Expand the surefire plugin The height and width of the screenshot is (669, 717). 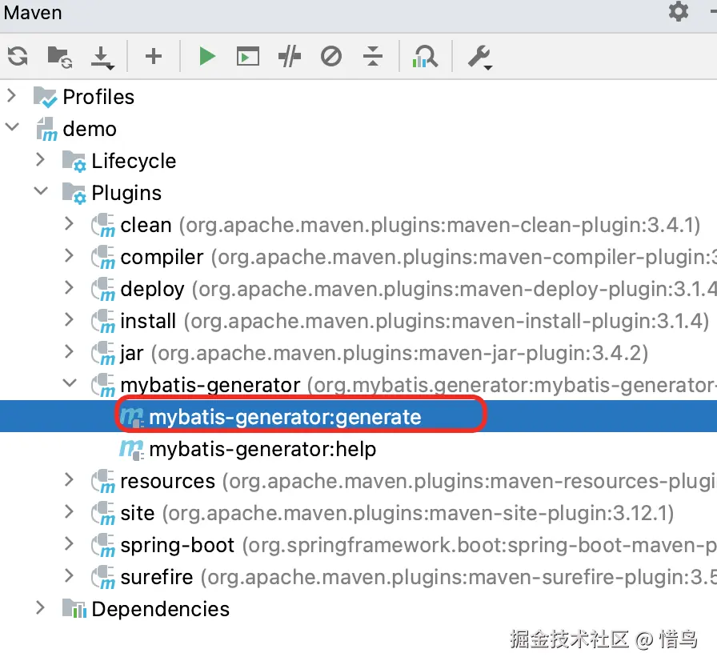[x=69, y=575]
